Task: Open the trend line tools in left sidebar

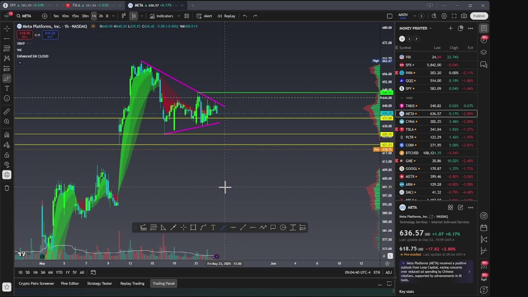Action: (7, 38)
